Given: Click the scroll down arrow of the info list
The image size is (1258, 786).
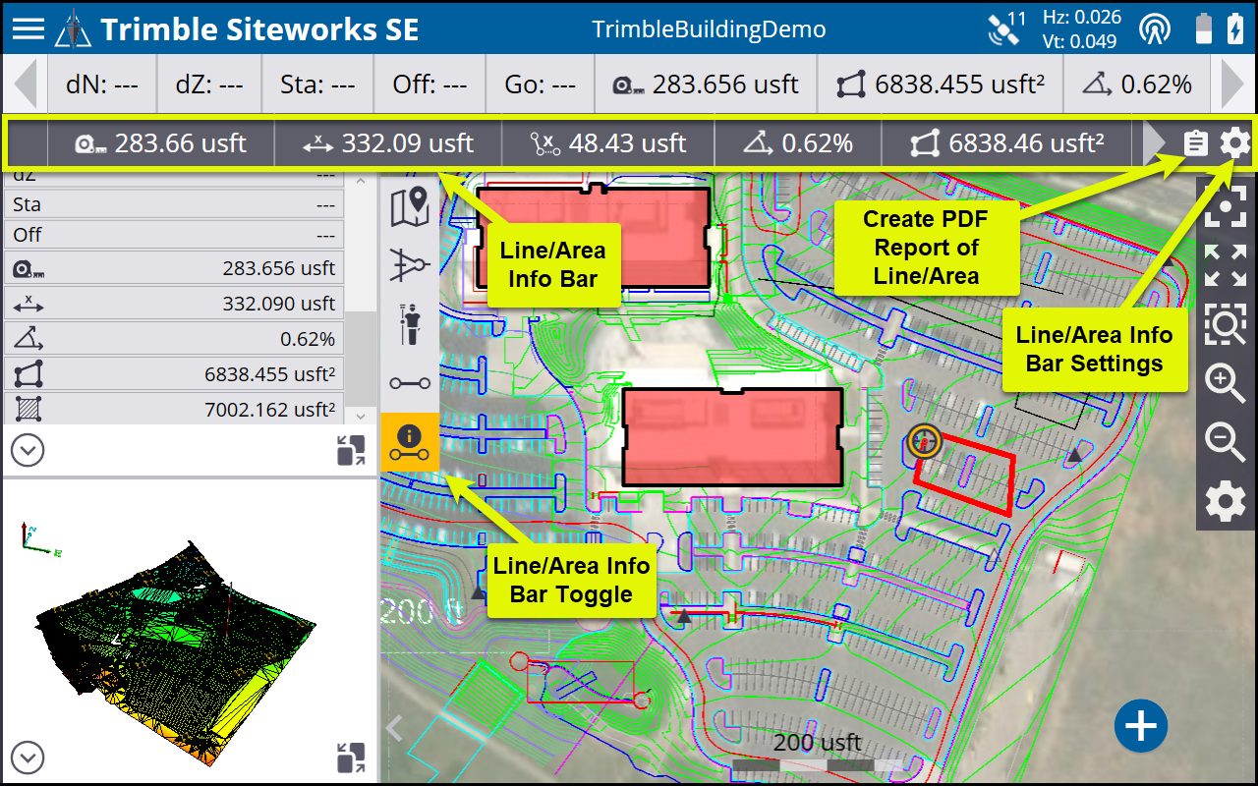Looking at the screenshot, I should click(x=361, y=416).
